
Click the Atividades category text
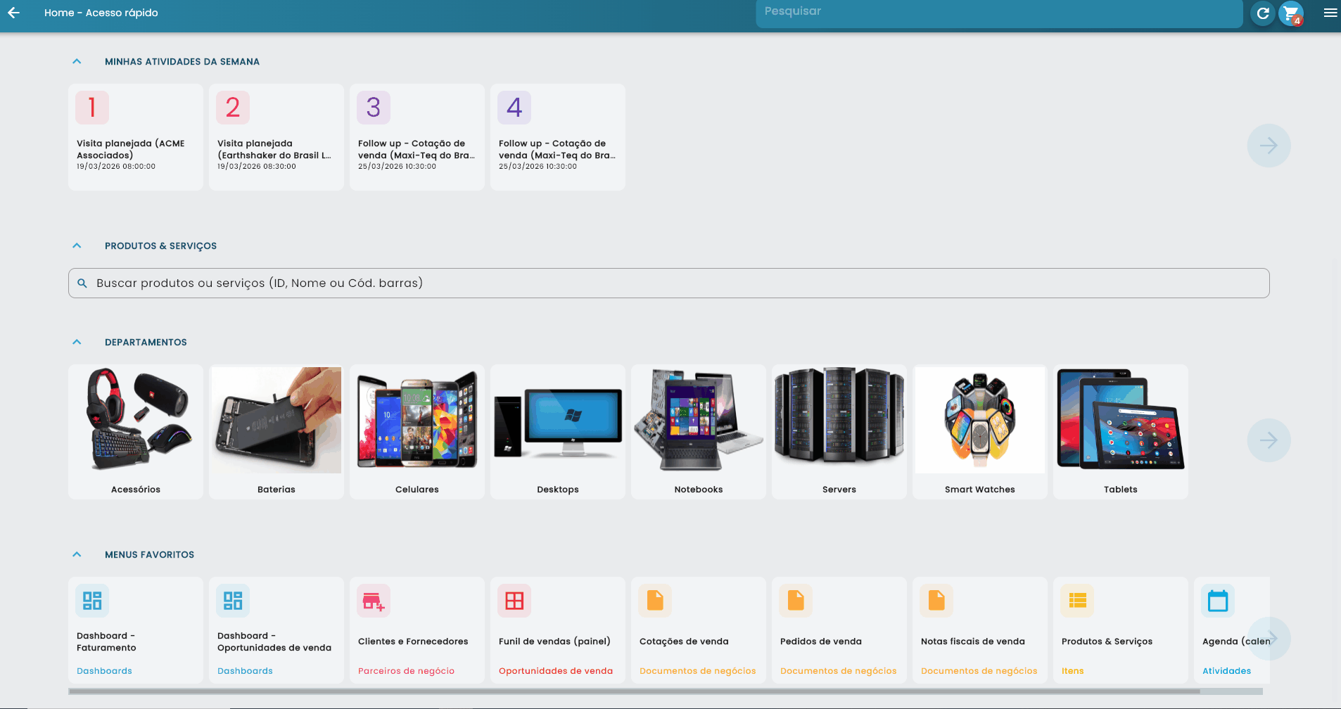pyautogui.click(x=1226, y=671)
